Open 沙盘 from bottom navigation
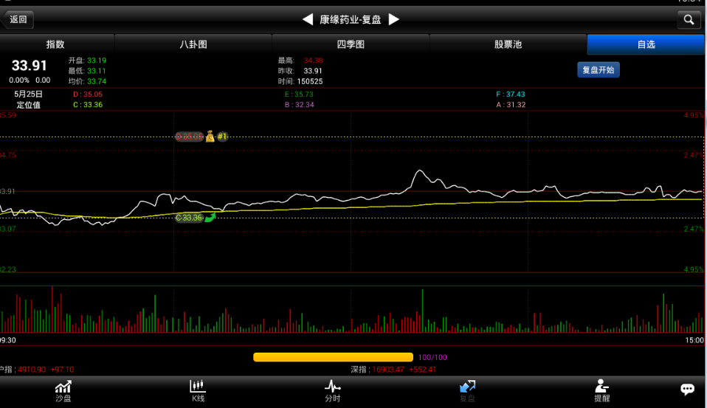This screenshot has width=707, height=408. click(63, 391)
